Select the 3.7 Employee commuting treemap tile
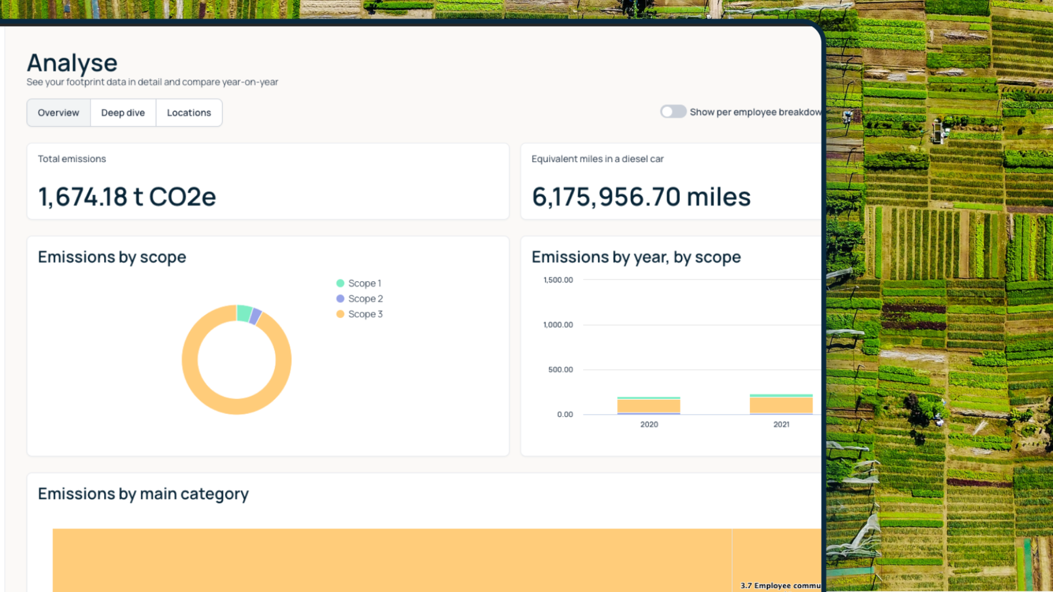This screenshot has height=592, width=1053. pyautogui.click(x=777, y=559)
